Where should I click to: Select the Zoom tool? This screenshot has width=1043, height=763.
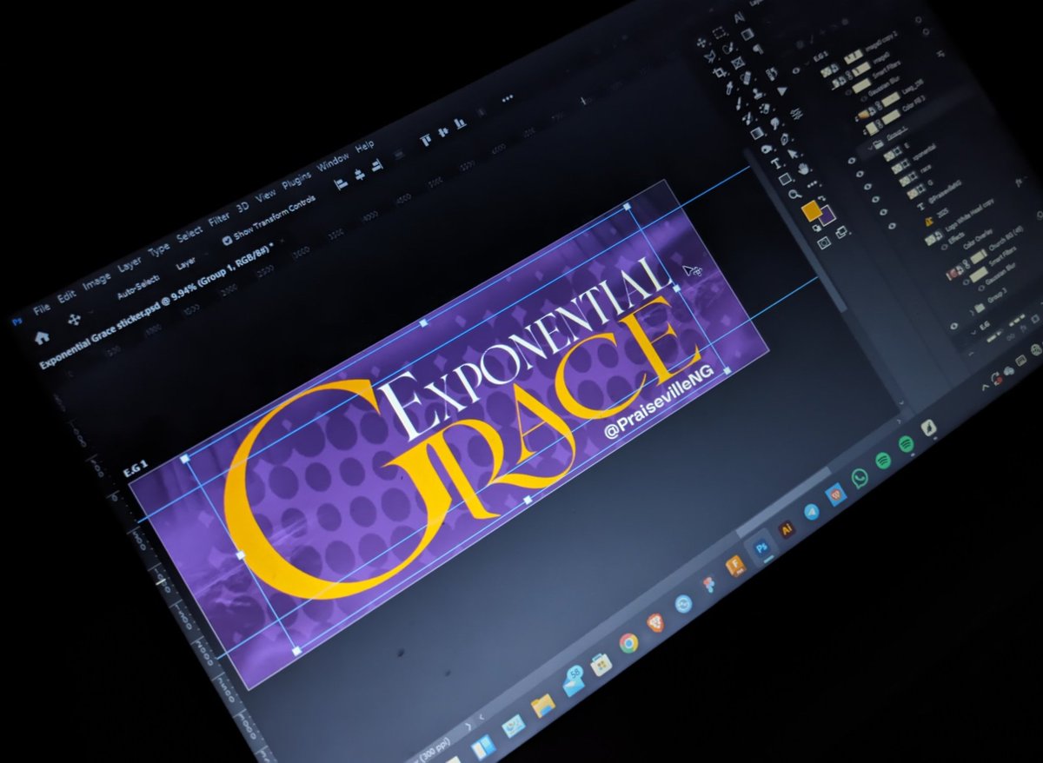click(x=794, y=195)
